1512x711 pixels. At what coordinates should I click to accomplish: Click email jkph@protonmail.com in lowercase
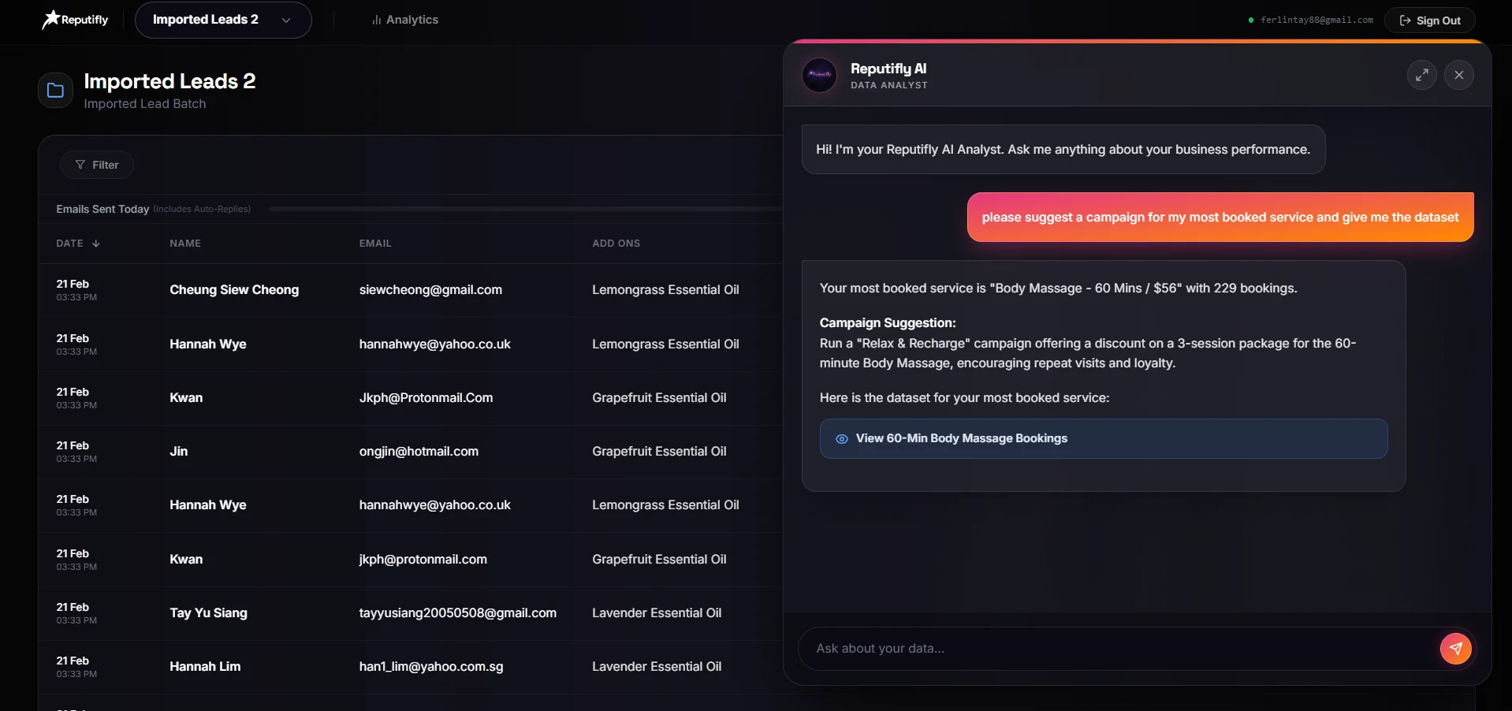point(423,560)
